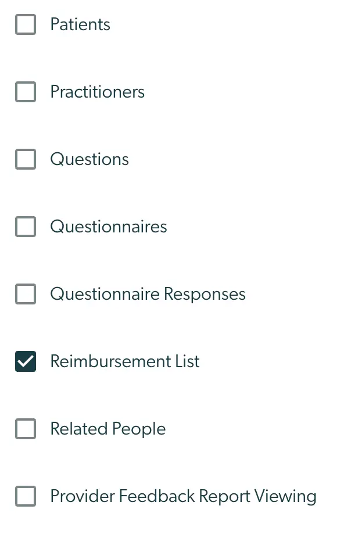Toggle the Patients permission off and on
Screen dimensions: 351x538
click(x=26, y=24)
